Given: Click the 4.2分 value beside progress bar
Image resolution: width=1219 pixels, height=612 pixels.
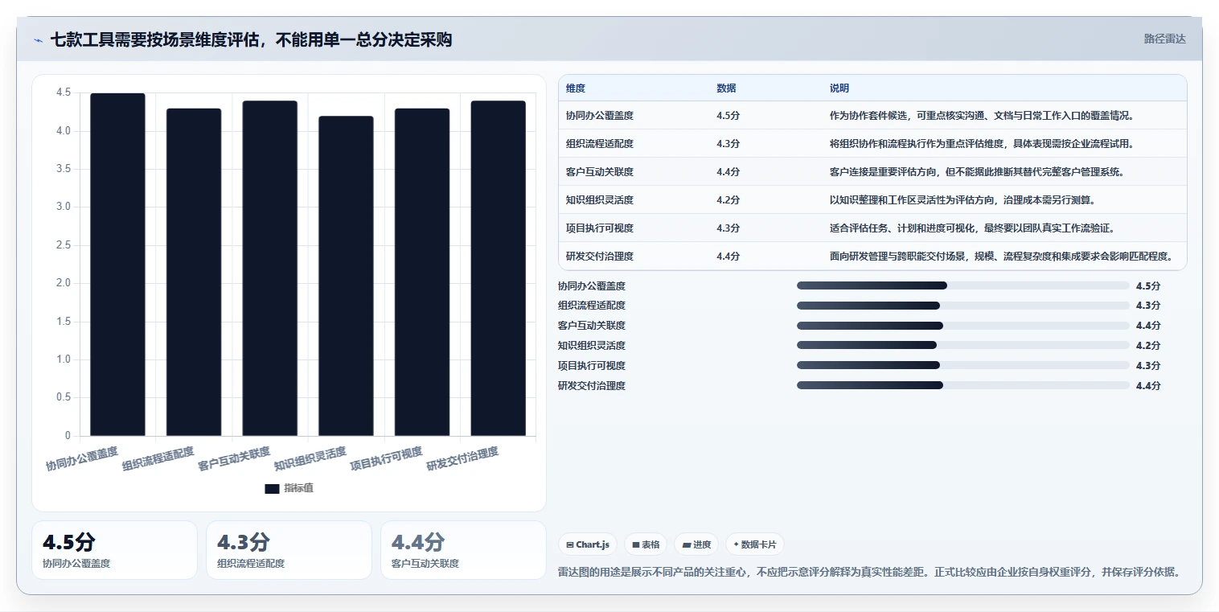Looking at the screenshot, I should point(1148,346).
